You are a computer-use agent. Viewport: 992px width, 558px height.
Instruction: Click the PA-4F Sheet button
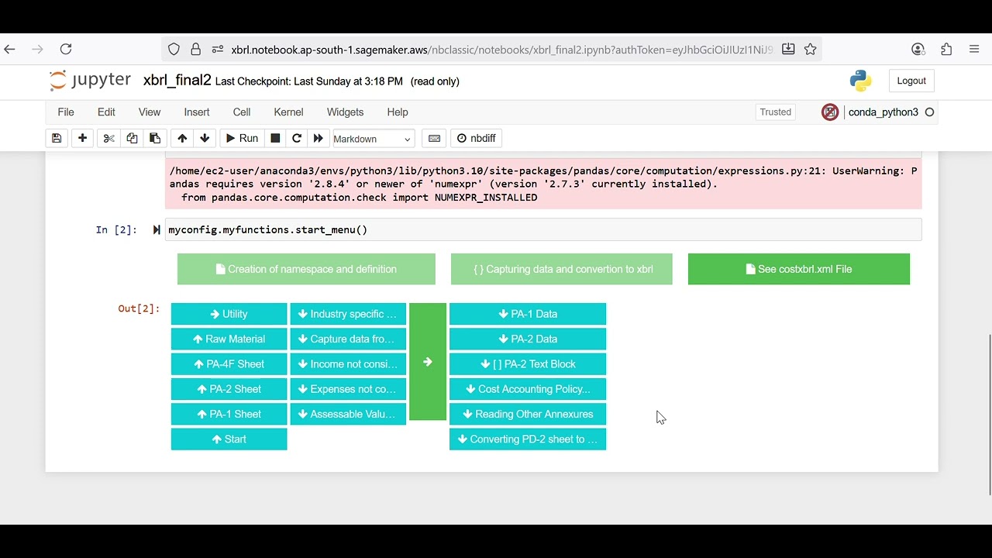click(229, 364)
